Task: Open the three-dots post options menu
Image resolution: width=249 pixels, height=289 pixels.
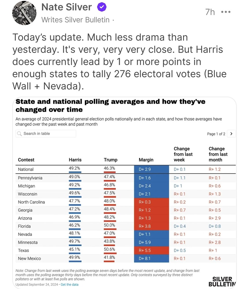Action: 226,12
